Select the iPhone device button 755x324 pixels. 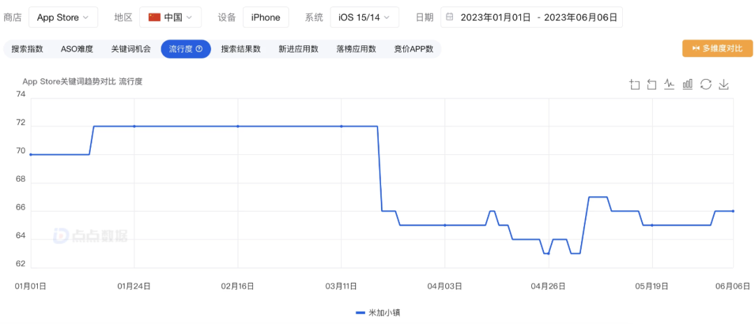click(266, 17)
